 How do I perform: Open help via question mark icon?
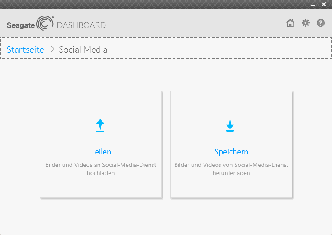click(320, 23)
